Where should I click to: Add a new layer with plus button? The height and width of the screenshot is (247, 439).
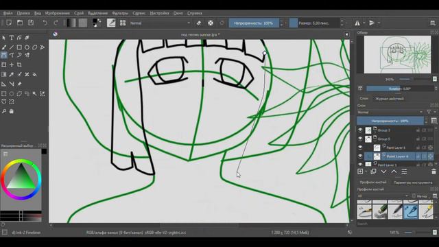click(360, 172)
